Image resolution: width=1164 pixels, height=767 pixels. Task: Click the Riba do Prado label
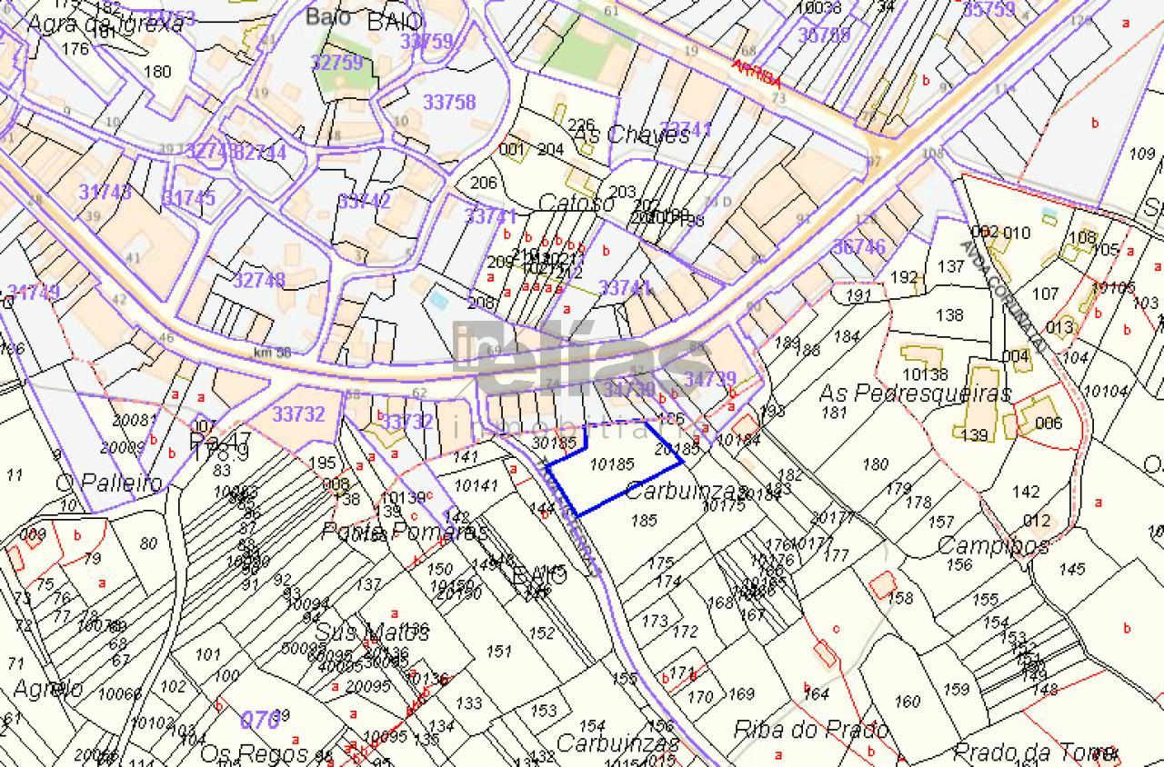tap(810, 730)
